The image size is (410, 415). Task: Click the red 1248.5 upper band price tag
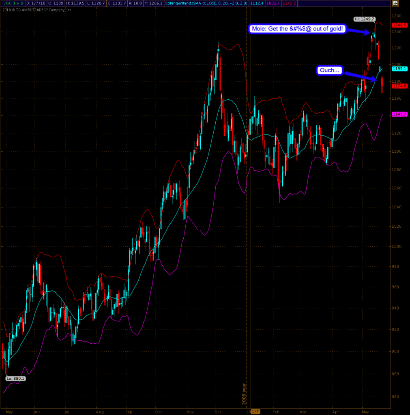click(399, 25)
